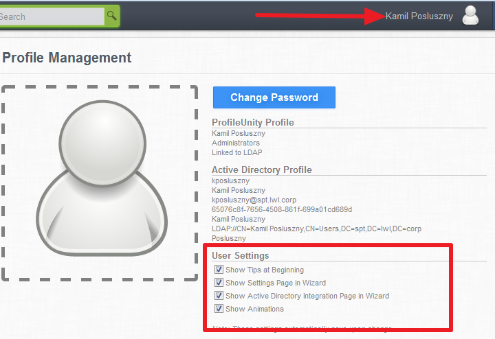Toggle Show Tips at Beginning checkbox
The width and height of the screenshot is (495, 339).
tap(219, 270)
